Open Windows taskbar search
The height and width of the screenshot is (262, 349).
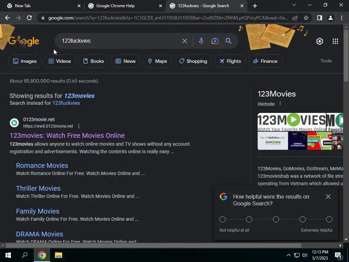pos(25,255)
